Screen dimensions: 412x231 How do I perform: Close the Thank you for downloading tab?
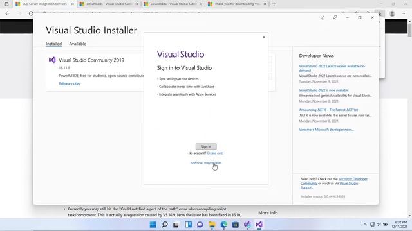[265, 4]
